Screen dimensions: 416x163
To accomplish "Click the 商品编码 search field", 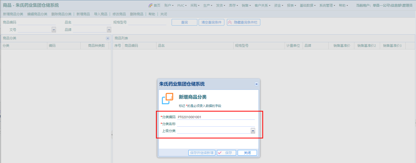I will tap(36, 23).
